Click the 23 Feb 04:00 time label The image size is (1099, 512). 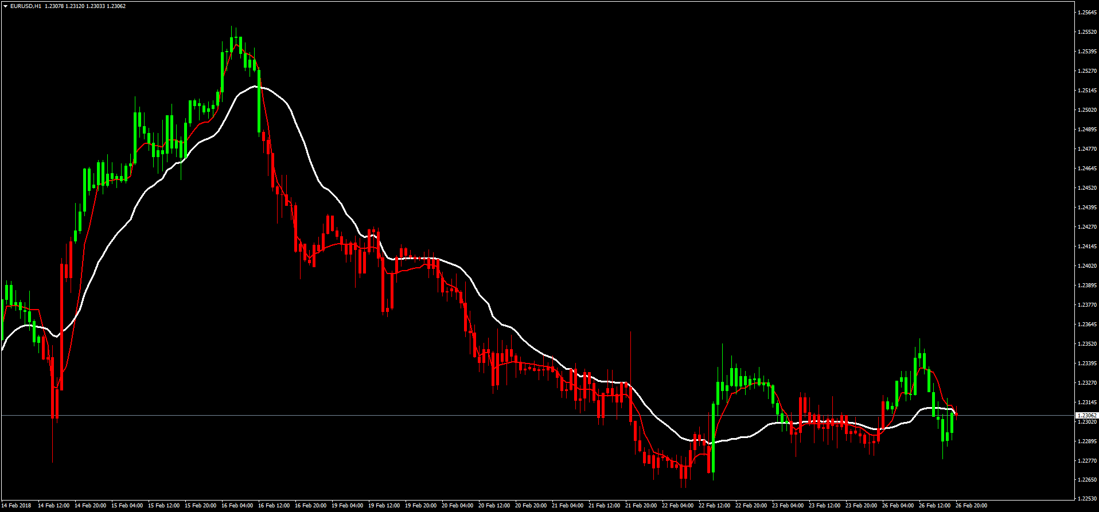pos(788,506)
